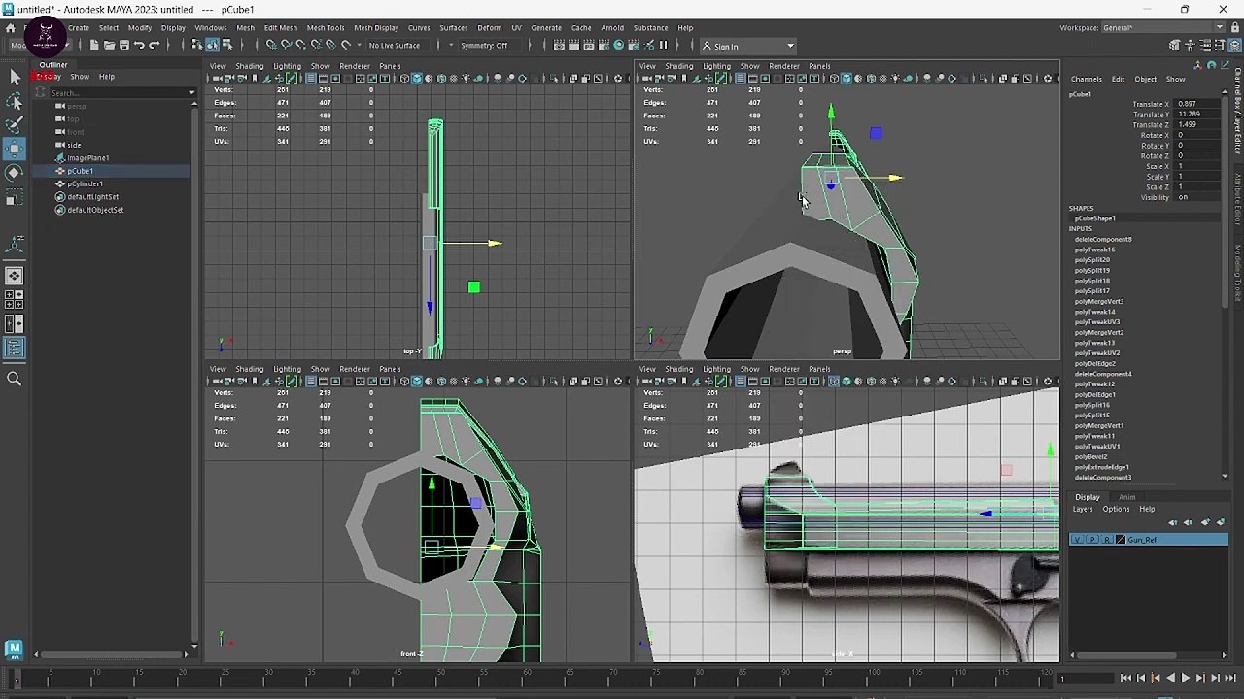Expand the polySplit20 input node
This screenshot has height=699, width=1244.
click(1092, 260)
